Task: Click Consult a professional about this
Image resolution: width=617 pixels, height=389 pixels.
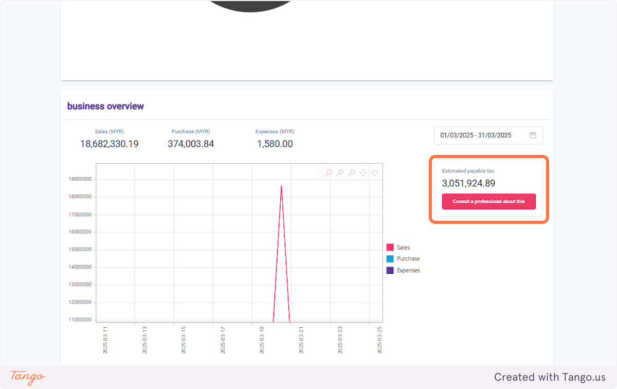Action: pos(488,202)
